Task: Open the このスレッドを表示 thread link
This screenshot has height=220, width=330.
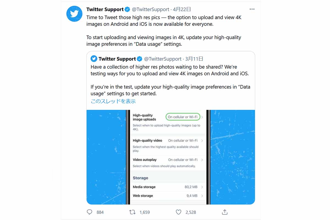Action: 113,101
